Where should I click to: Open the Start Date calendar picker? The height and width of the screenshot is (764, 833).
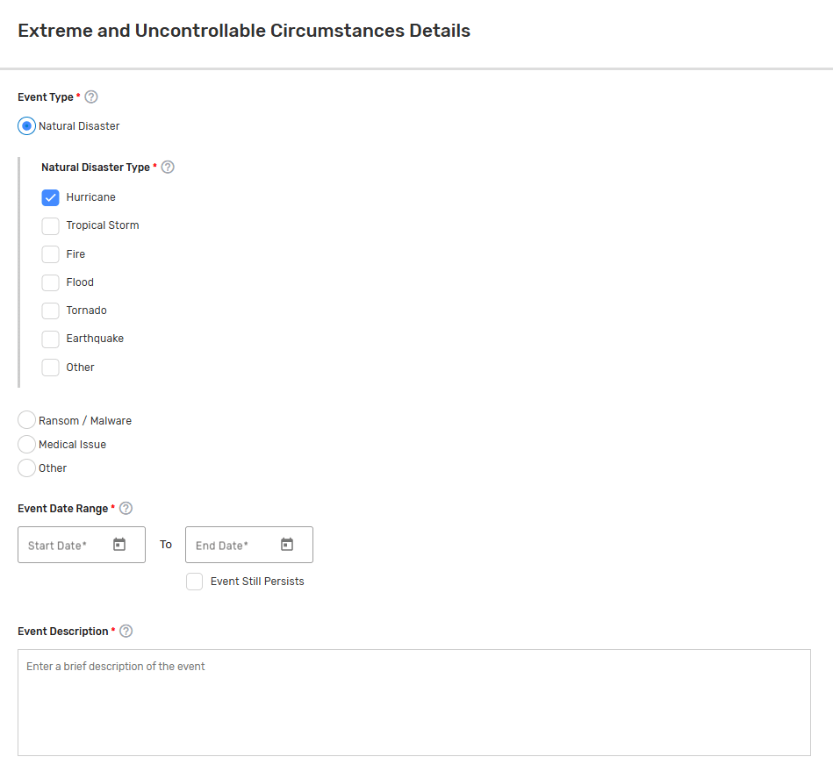point(119,545)
